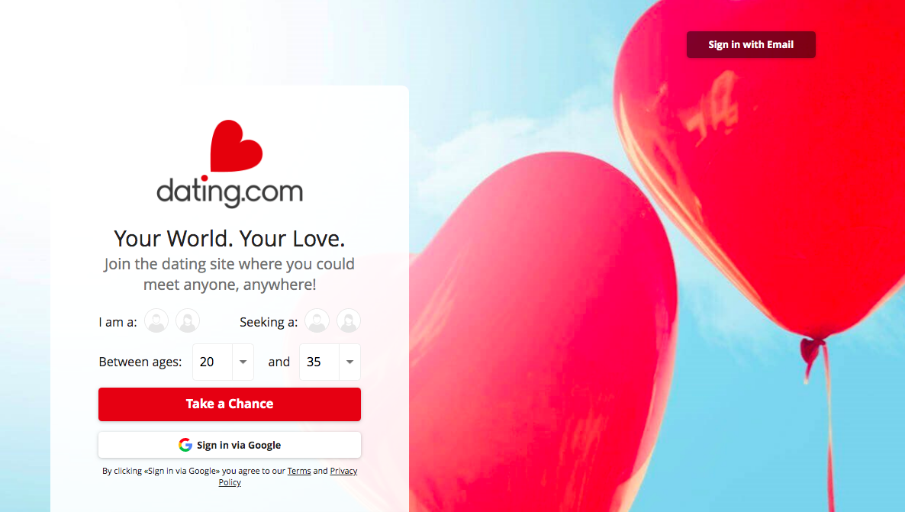
Task: Click the Google "G" logo icon
Action: point(185,445)
